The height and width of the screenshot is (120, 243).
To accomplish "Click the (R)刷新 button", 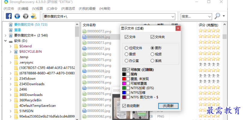I will coord(168,106).
